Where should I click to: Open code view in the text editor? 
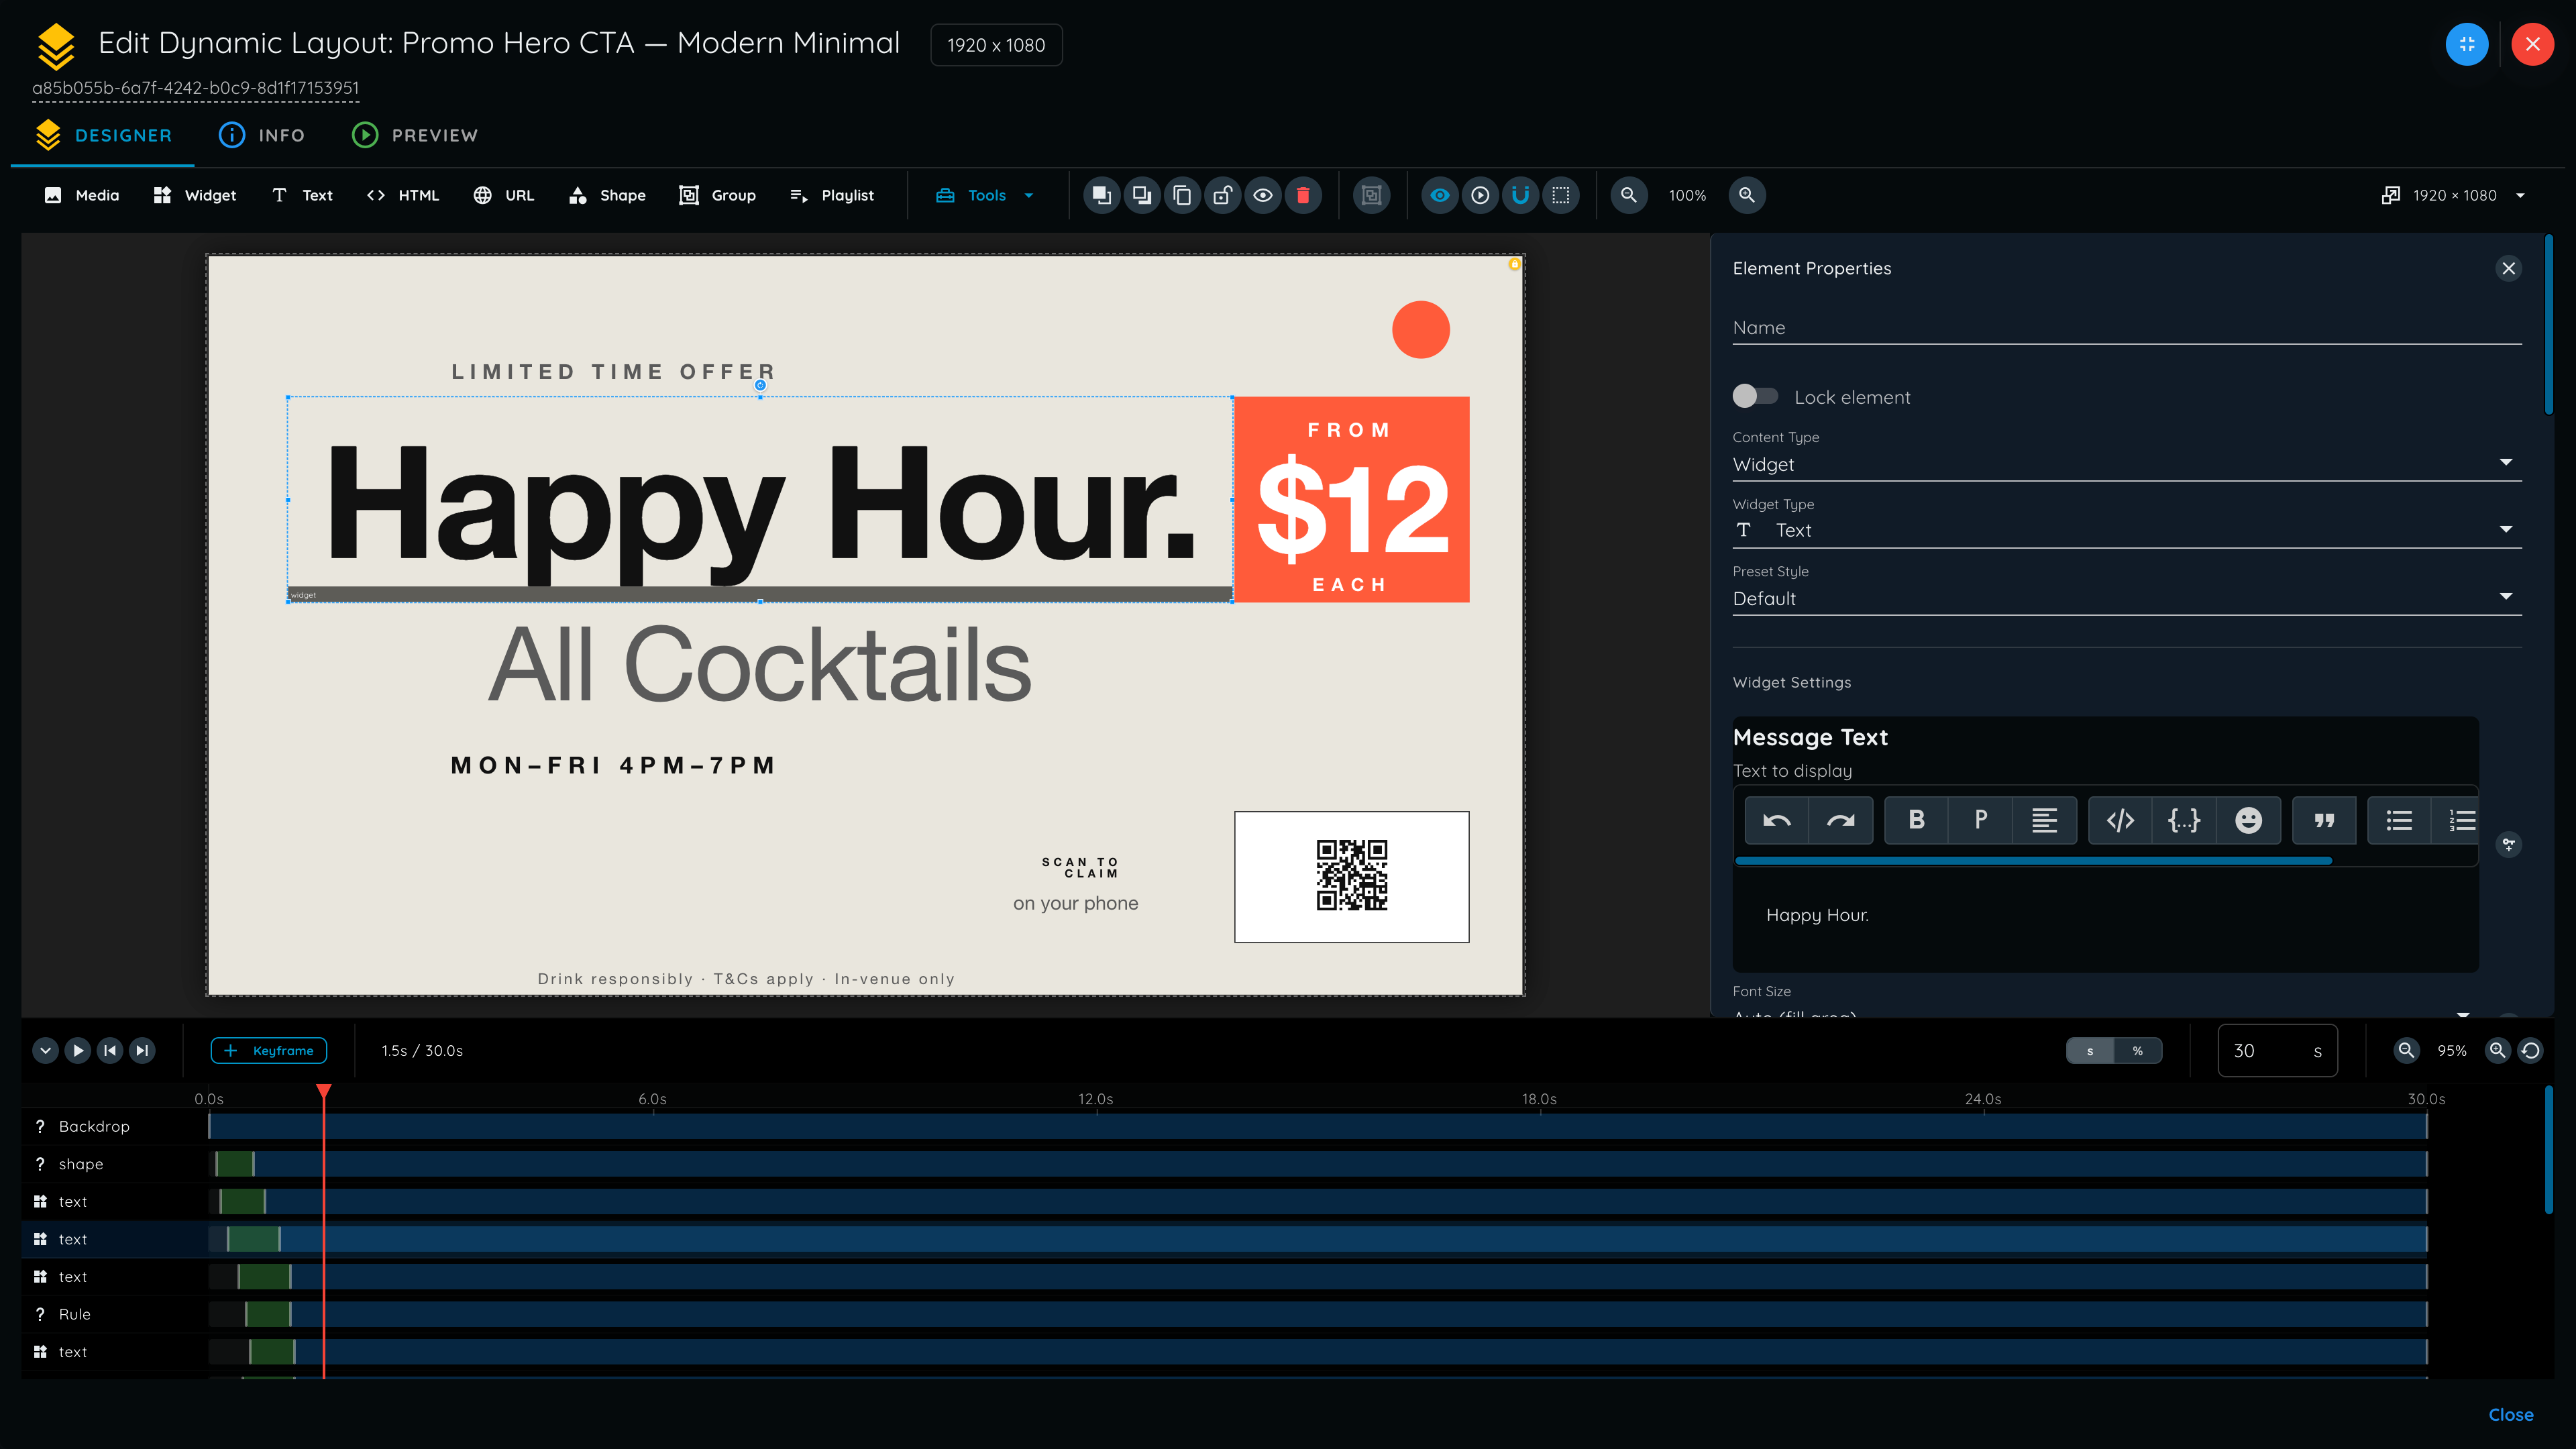[2121, 821]
